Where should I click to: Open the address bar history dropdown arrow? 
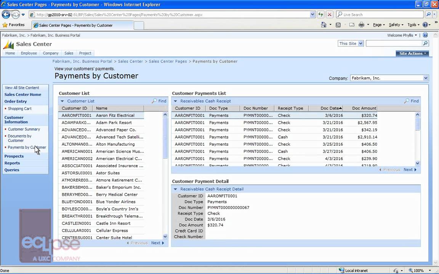[312, 14]
